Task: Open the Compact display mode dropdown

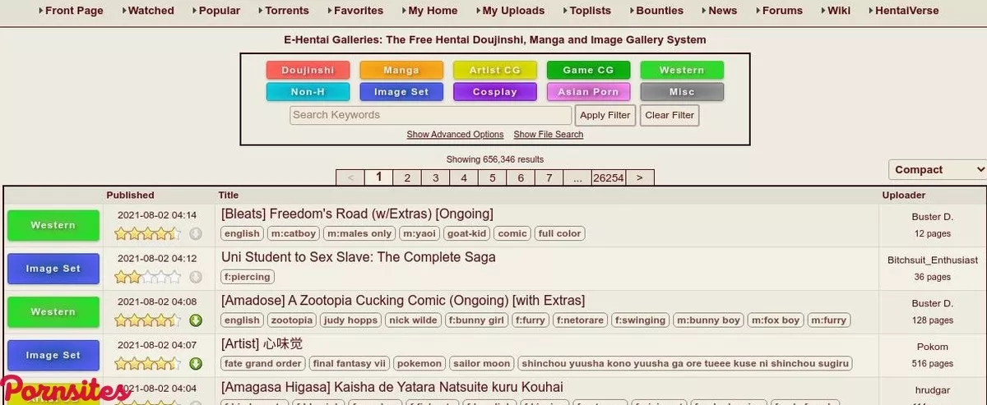Action: pyautogui.click(x=938, y=170)
